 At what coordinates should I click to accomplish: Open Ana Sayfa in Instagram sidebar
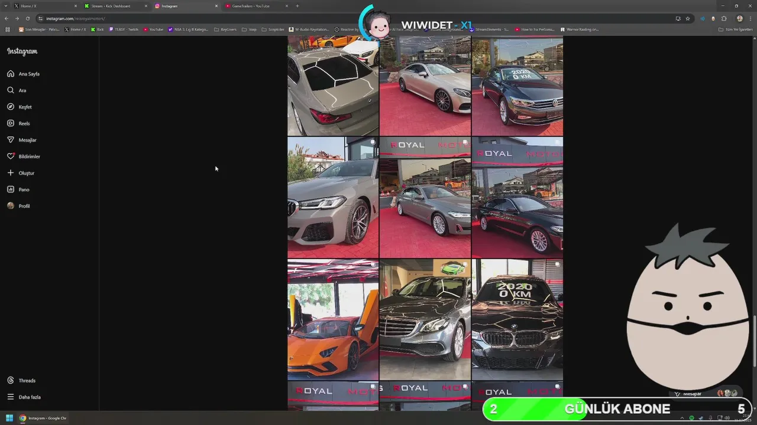click(23, 74)
